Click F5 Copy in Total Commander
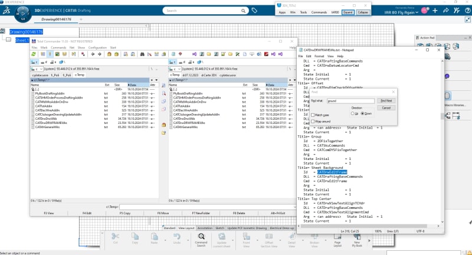Screen dimensions: 472x255 pos(125,213)
